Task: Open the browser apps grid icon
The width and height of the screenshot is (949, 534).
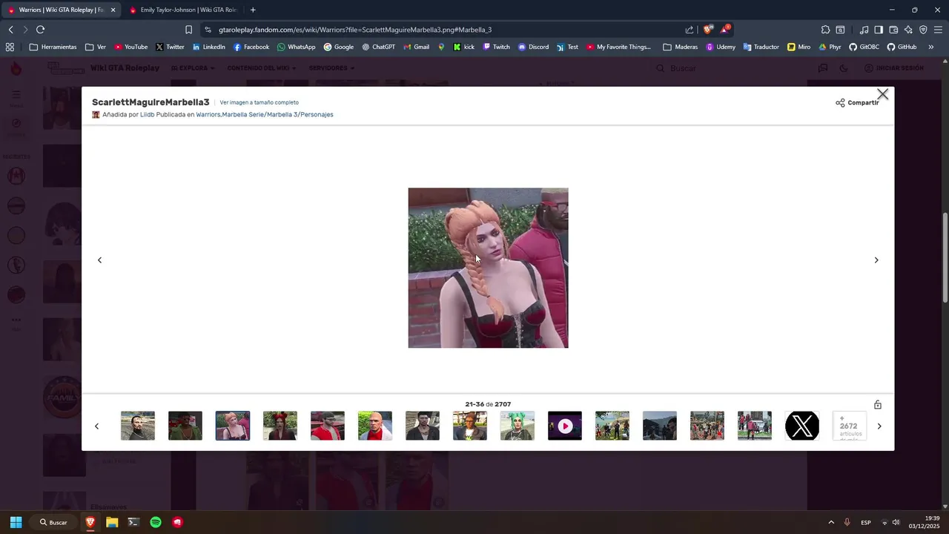Action: [10, 47]
